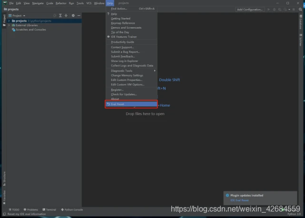
Task: Open the File menu
Action: click(11, 3)
